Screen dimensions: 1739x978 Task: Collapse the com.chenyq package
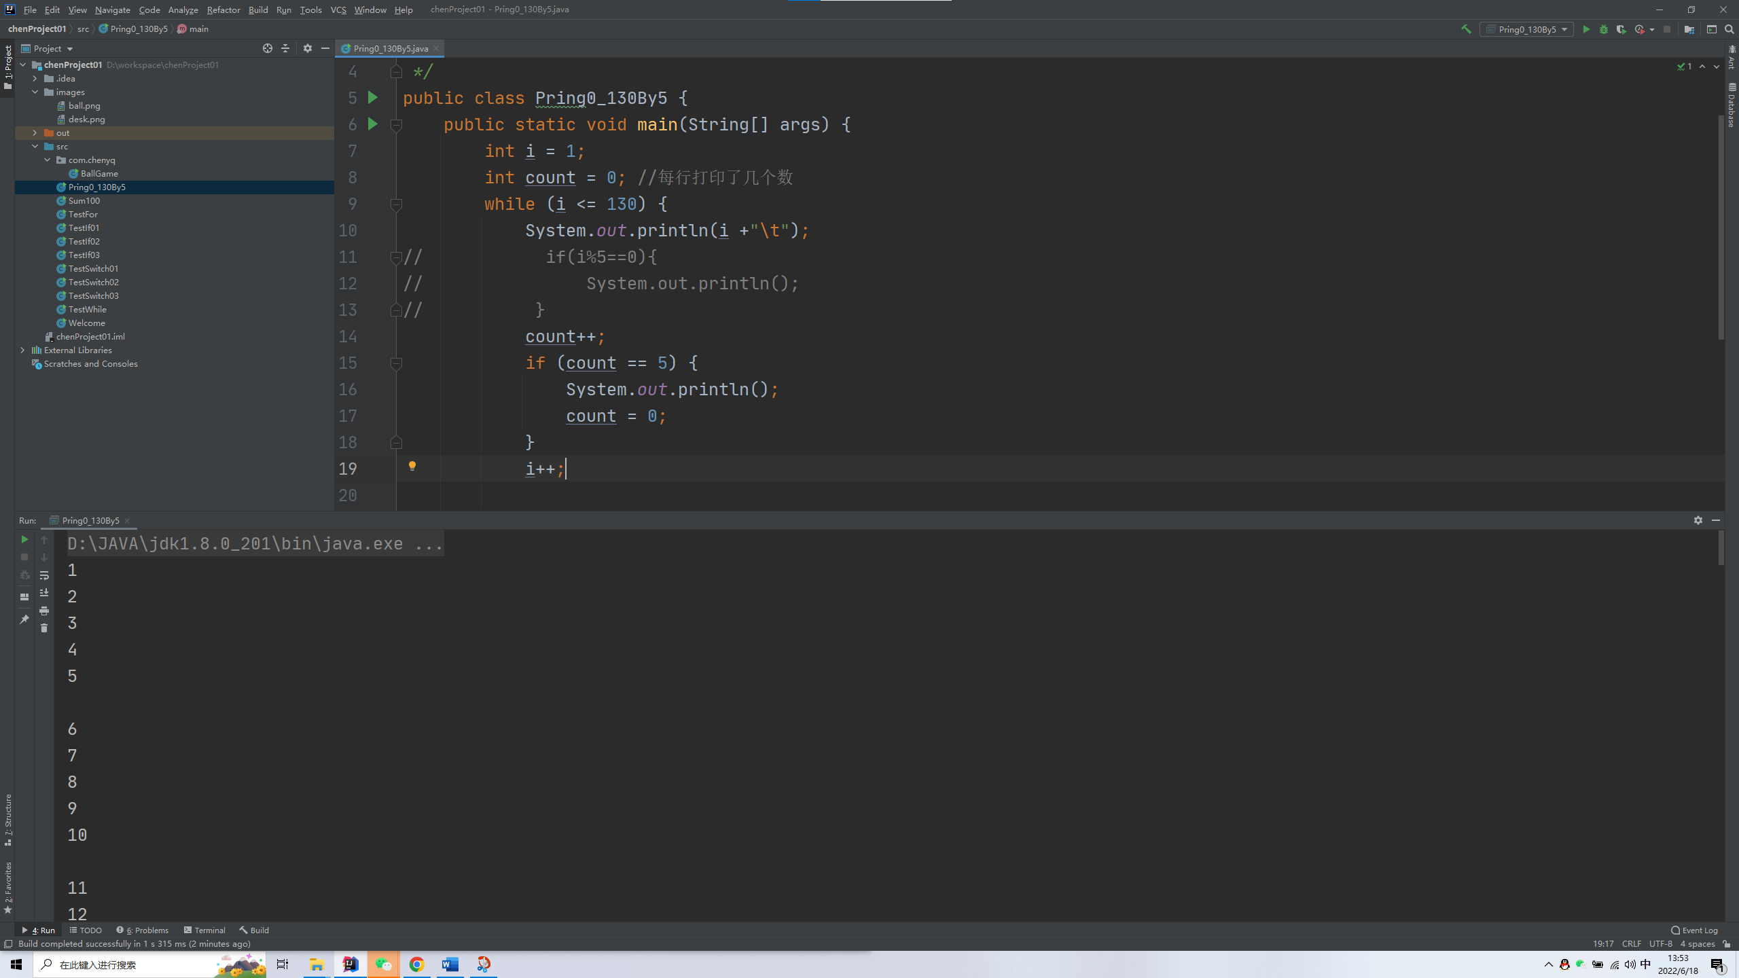coord(48,160)
